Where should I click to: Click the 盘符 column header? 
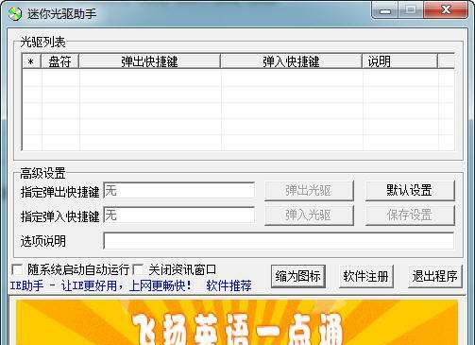[x=59, y=61]
